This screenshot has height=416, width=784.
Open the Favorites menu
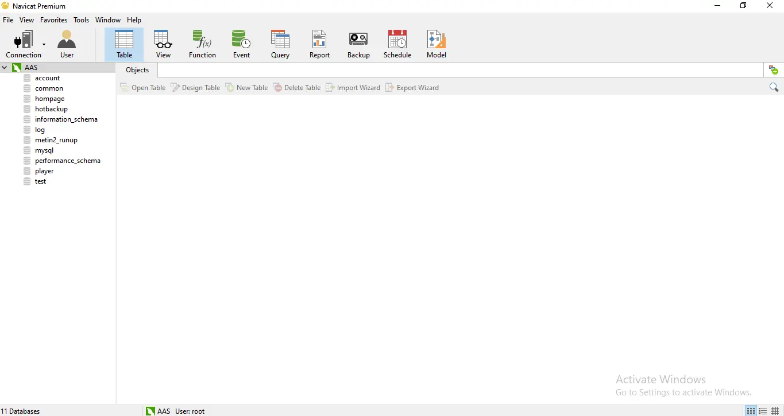(53, 20)
